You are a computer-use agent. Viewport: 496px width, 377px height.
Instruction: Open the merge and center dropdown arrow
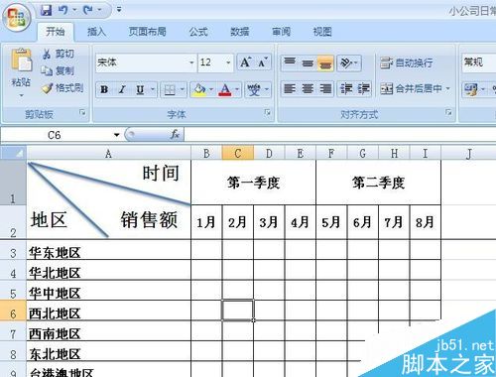click(x=448, y=88)
